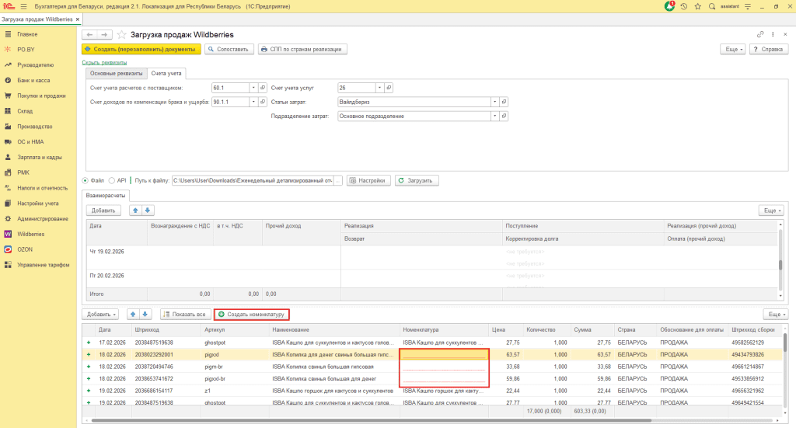
Task: Click the file path input field
Action: tap(252, 180)
